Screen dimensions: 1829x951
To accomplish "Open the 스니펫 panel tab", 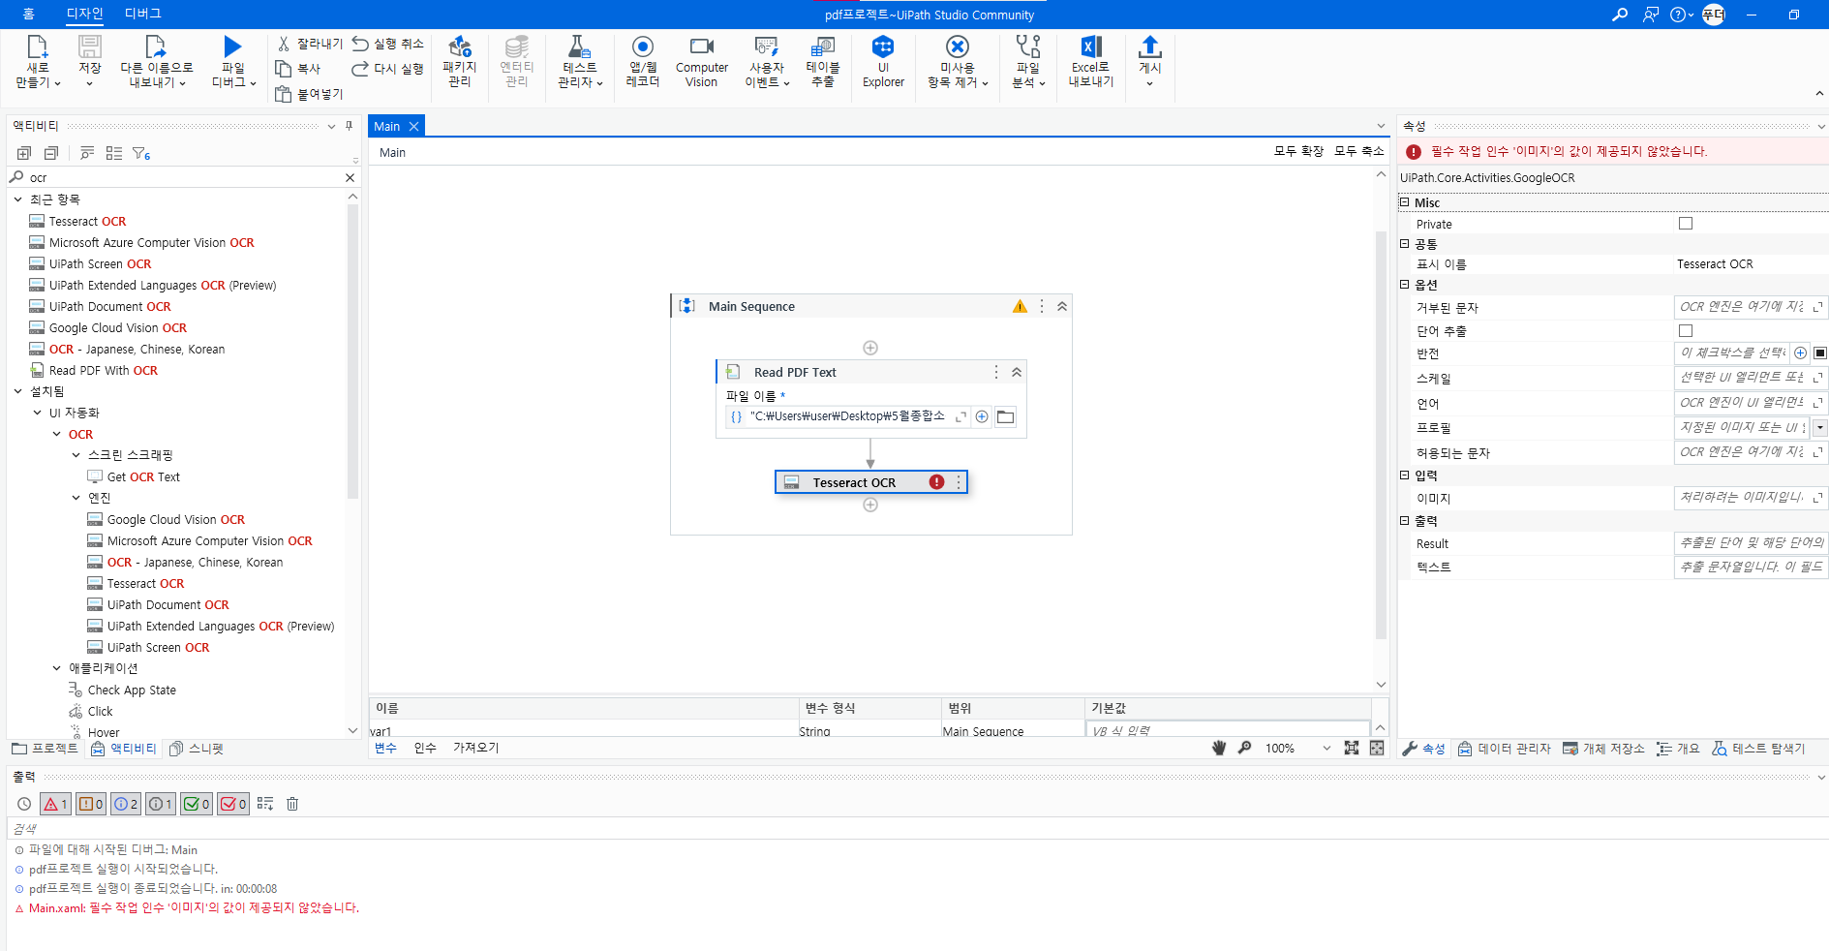I will point(197,749).
